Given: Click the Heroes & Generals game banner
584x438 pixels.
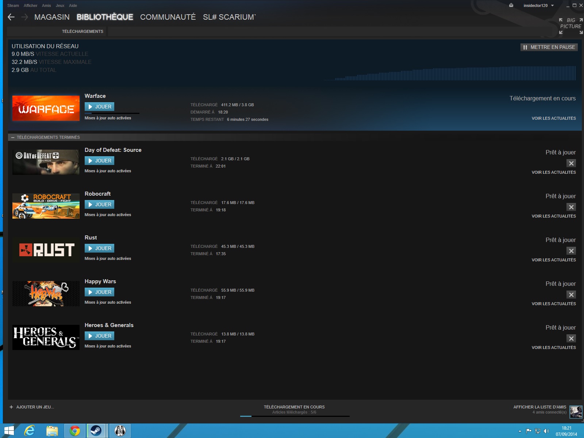Looking at the screenshot, I should tap(46, 337).
